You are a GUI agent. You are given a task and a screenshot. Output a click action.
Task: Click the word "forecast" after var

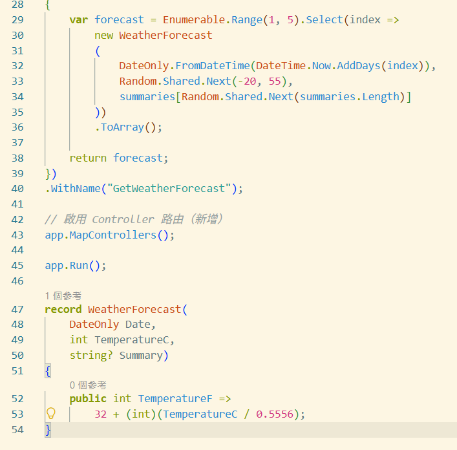click(x=119, y=20)
